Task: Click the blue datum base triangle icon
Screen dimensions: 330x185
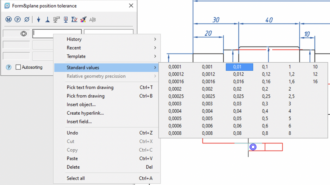Action: (47, 20)
